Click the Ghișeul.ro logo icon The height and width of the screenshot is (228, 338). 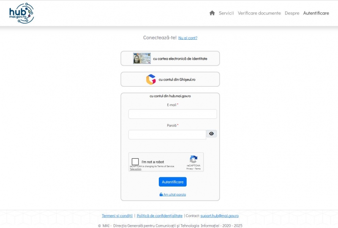click(x=151, y=80)
